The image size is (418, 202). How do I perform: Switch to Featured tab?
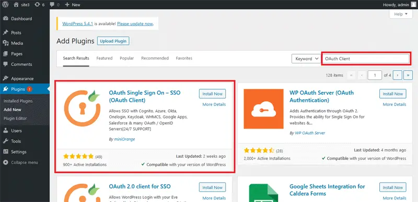coord(104,58)
